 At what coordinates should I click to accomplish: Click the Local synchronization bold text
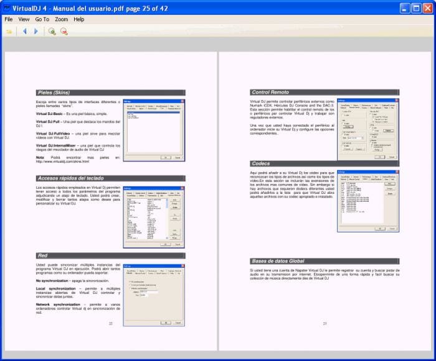click(x=55, y=288)
